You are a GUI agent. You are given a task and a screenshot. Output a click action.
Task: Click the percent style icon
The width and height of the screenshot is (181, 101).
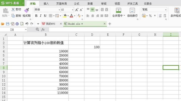[150, 16]
